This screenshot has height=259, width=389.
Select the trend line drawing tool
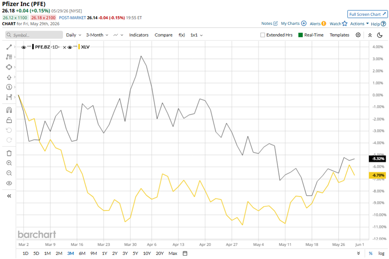tap(9, 47)
